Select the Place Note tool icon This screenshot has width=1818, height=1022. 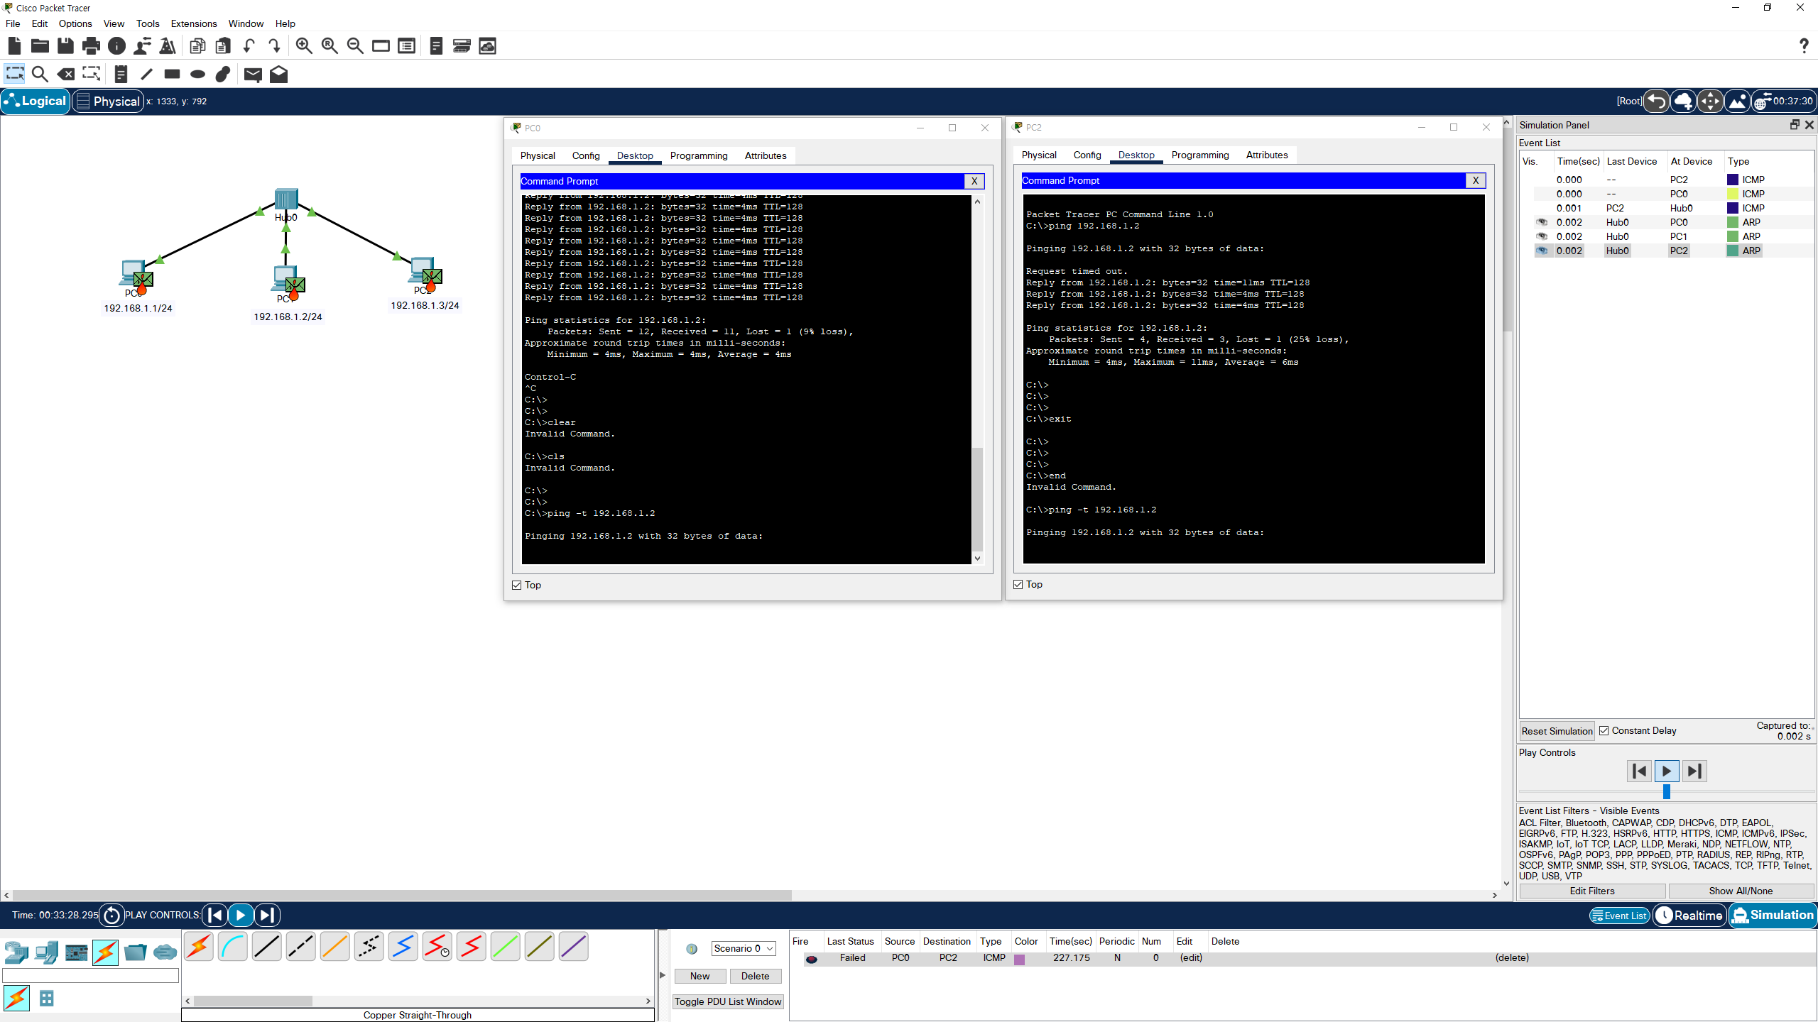click(x=121, y=74)
